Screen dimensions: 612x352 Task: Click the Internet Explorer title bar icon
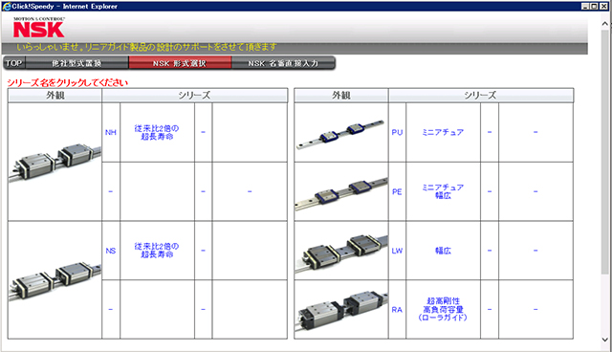[6, 7]
